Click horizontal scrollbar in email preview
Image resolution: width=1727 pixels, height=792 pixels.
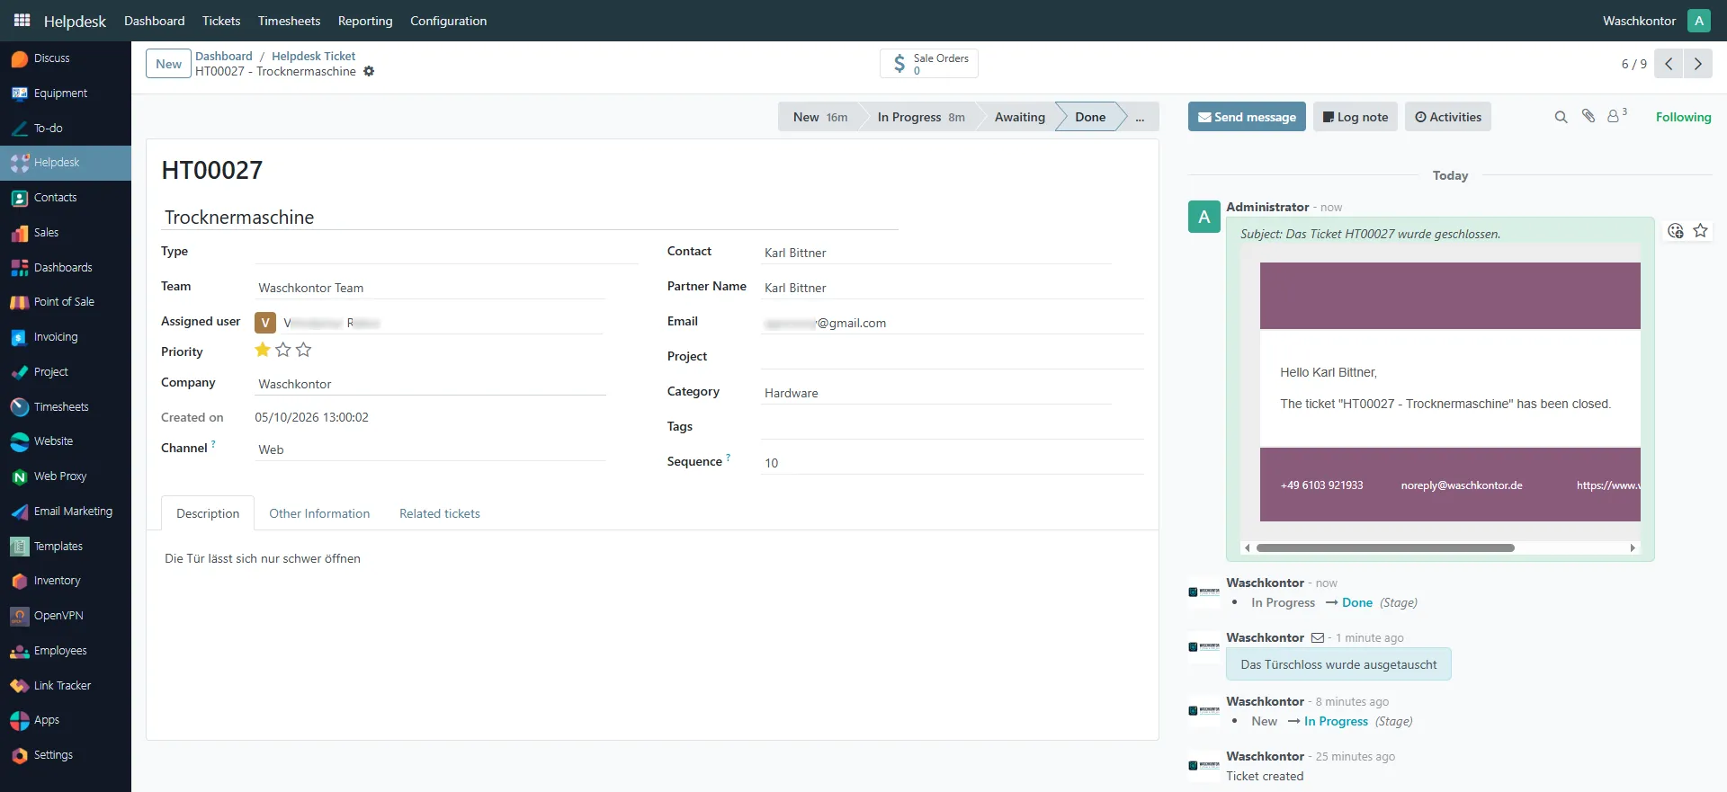1385,547
